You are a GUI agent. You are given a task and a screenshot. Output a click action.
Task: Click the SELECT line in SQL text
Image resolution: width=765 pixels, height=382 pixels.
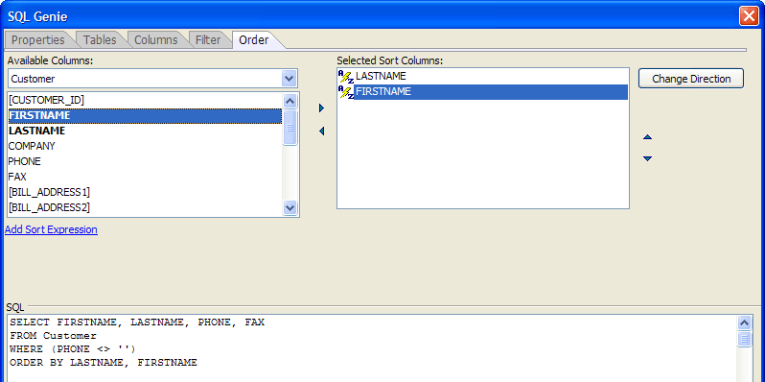pos(137,322)
